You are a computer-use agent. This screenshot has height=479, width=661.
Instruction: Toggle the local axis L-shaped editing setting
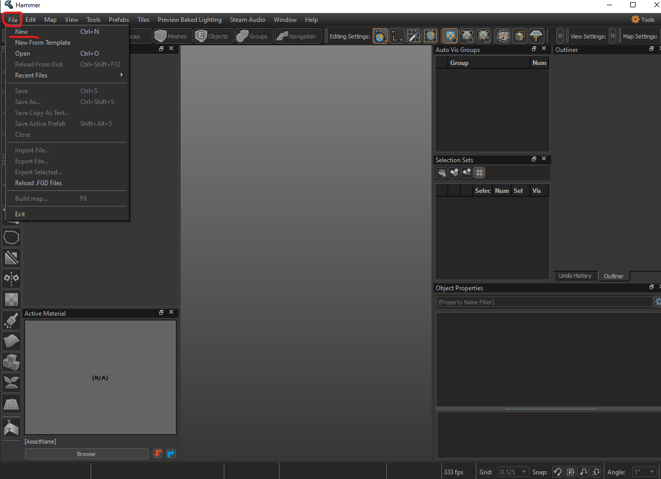coord(397,36)
